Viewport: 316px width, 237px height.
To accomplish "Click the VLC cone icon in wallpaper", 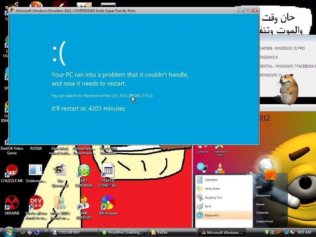I will (x=220, y=168).
